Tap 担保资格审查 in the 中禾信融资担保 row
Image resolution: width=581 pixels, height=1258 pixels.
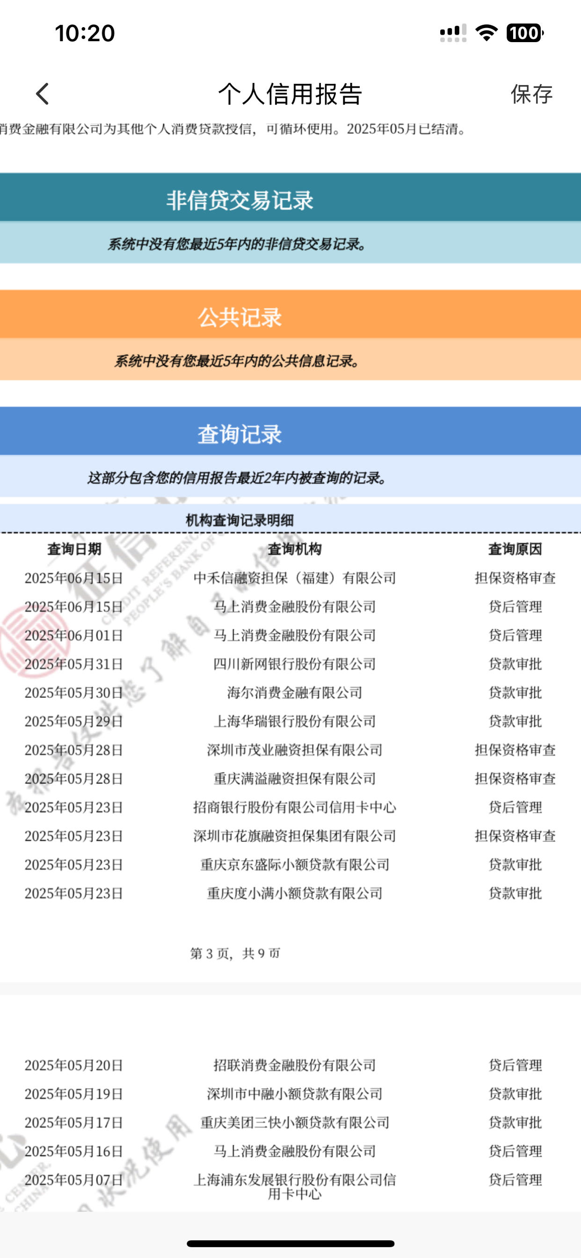tap(515, 578)
